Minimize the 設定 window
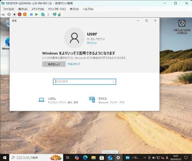Viewport: 192px width, 161px height. [x=138, y=21]
